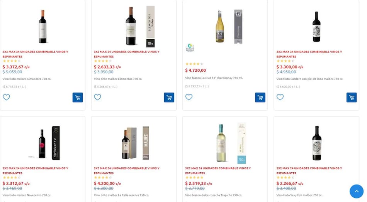Favorite the Elementos malbec wine
Image resolution: width=367 pixels, height=202 pixels.
tap(97, 97)
